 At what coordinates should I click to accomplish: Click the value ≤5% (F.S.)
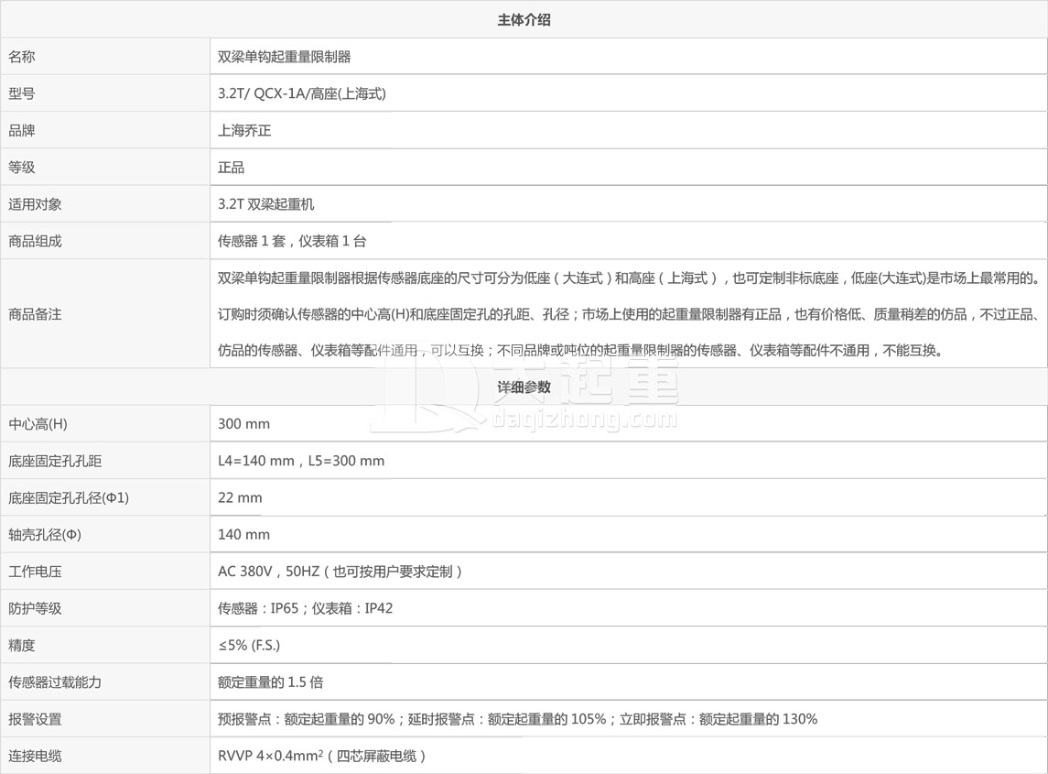pos(249,645)
